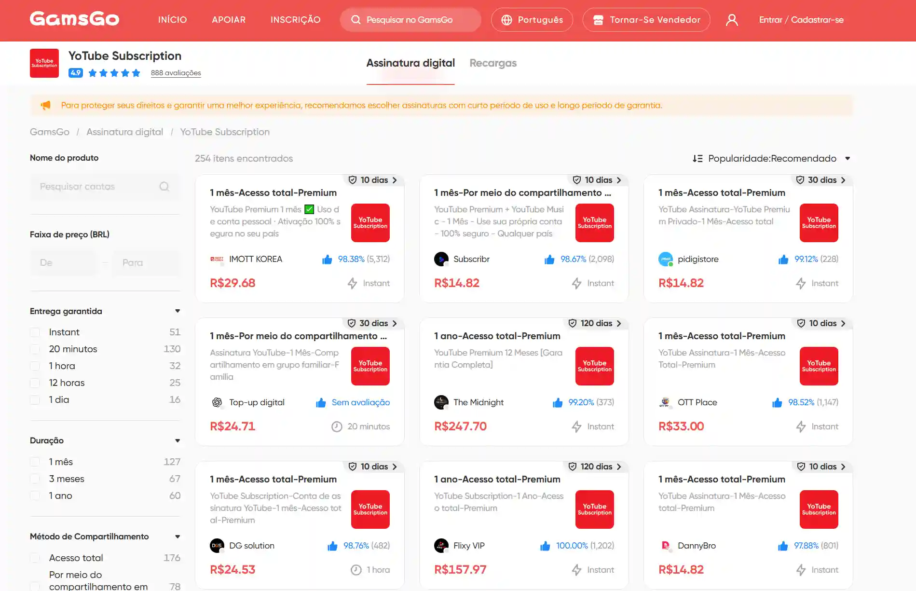Screen dimensions: 916x591
Task: Open the Português language selector
Action: [x=532, y=20]
